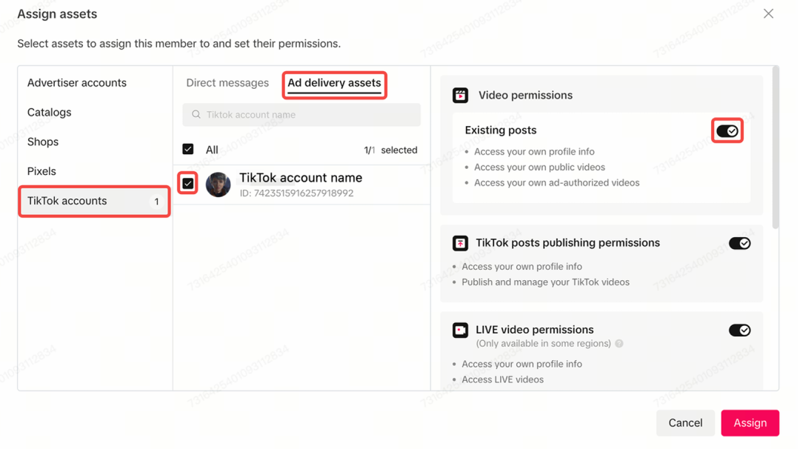Uncheck the TikTok account name checkbox

188,184
